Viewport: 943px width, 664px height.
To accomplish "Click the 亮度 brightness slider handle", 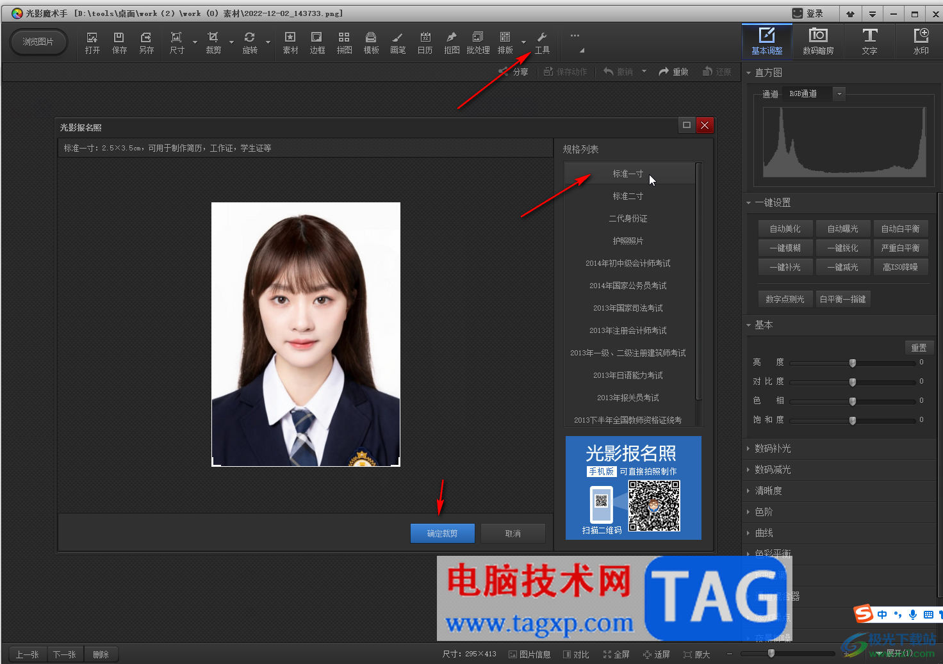I will point(853,363).
